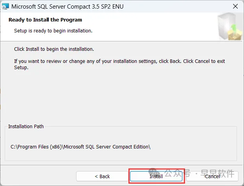Start installation with the Install button

[156, 176]
